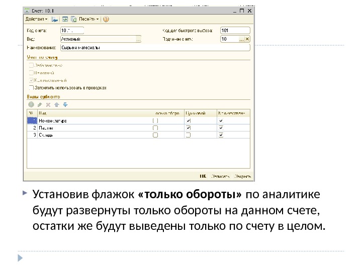The width and height of the screenshot is (362, 271).
Task: Select the Партии subconto row
Action: pyautogui.click(x=138, y=127)
